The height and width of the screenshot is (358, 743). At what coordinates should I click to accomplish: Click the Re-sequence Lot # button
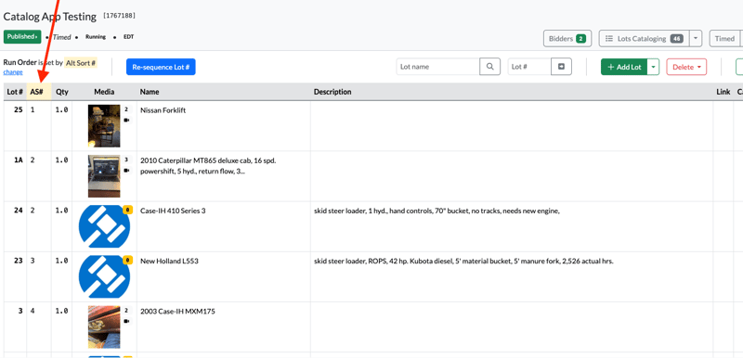161,67
